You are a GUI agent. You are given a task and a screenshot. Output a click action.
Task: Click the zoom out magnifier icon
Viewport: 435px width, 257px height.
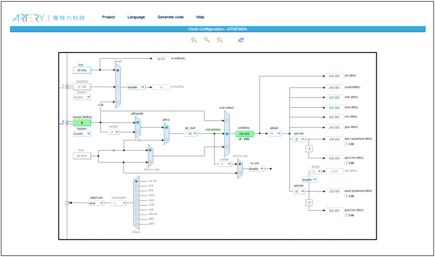point(219,40)
